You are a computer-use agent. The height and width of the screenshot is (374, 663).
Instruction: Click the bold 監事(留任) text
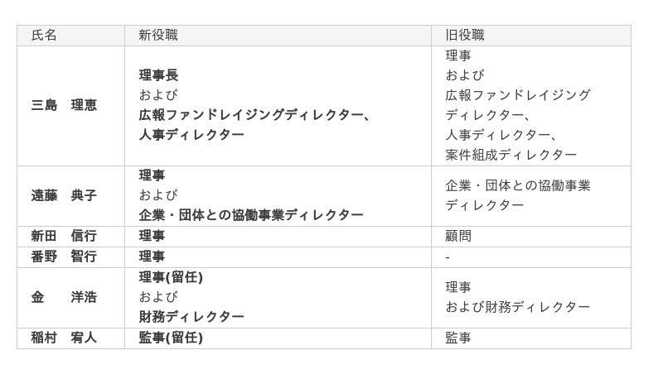coord(171,338)
